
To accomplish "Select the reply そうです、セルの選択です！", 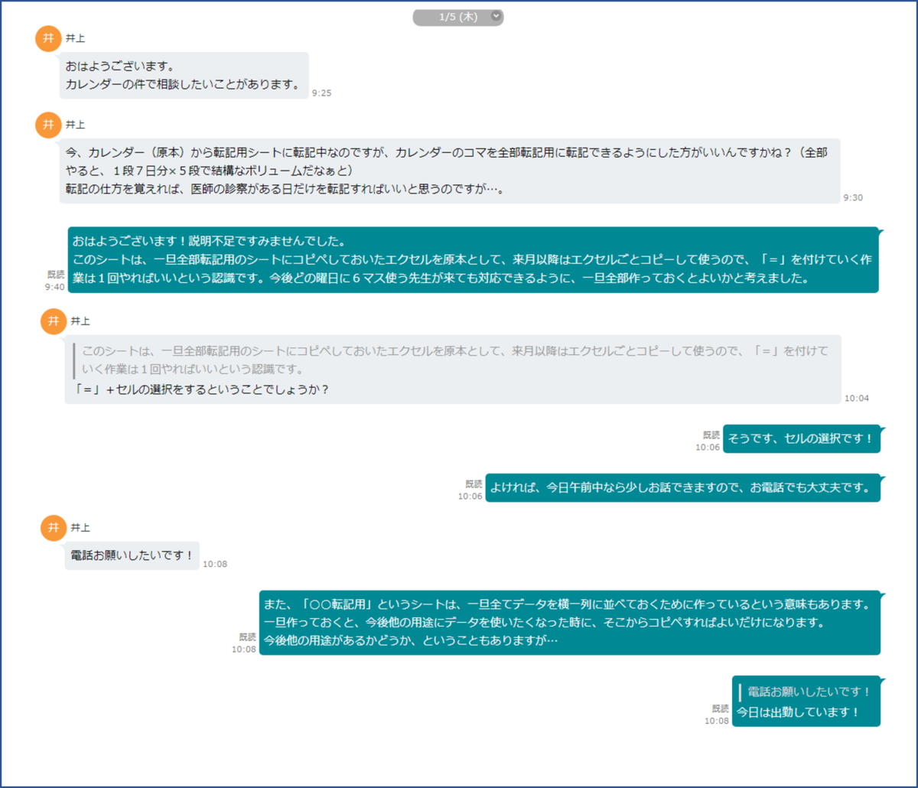I will click(x=801, y=438).
